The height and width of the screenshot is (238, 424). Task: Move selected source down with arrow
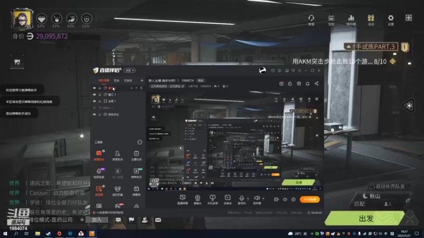tap(136, 88)
